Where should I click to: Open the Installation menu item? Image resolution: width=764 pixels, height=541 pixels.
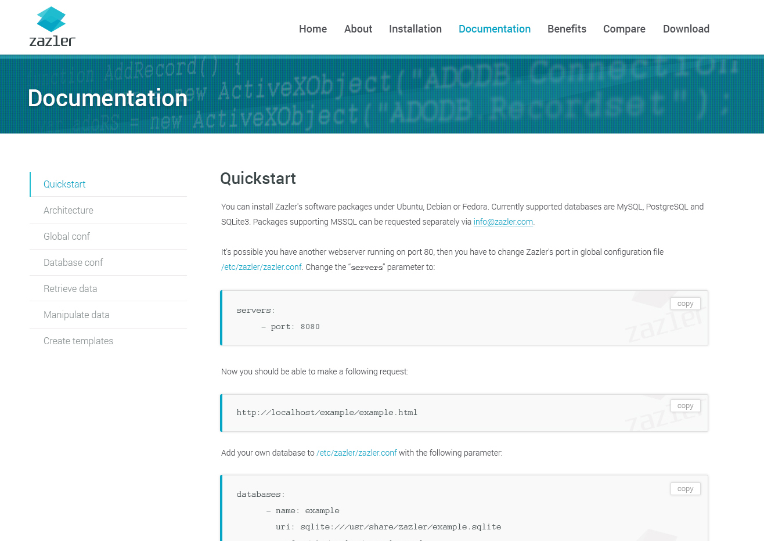click(415, 29)
